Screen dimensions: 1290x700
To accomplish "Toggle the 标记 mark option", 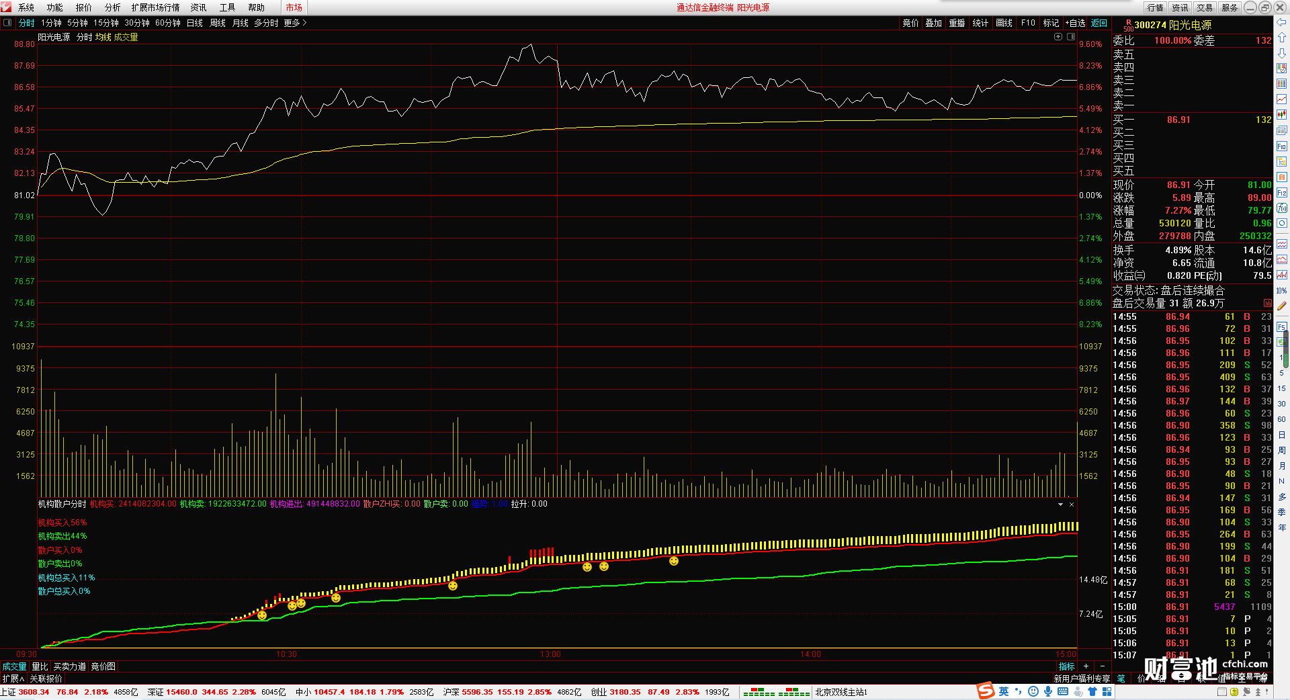I will pyautogui.click(x=1051, y=23).
